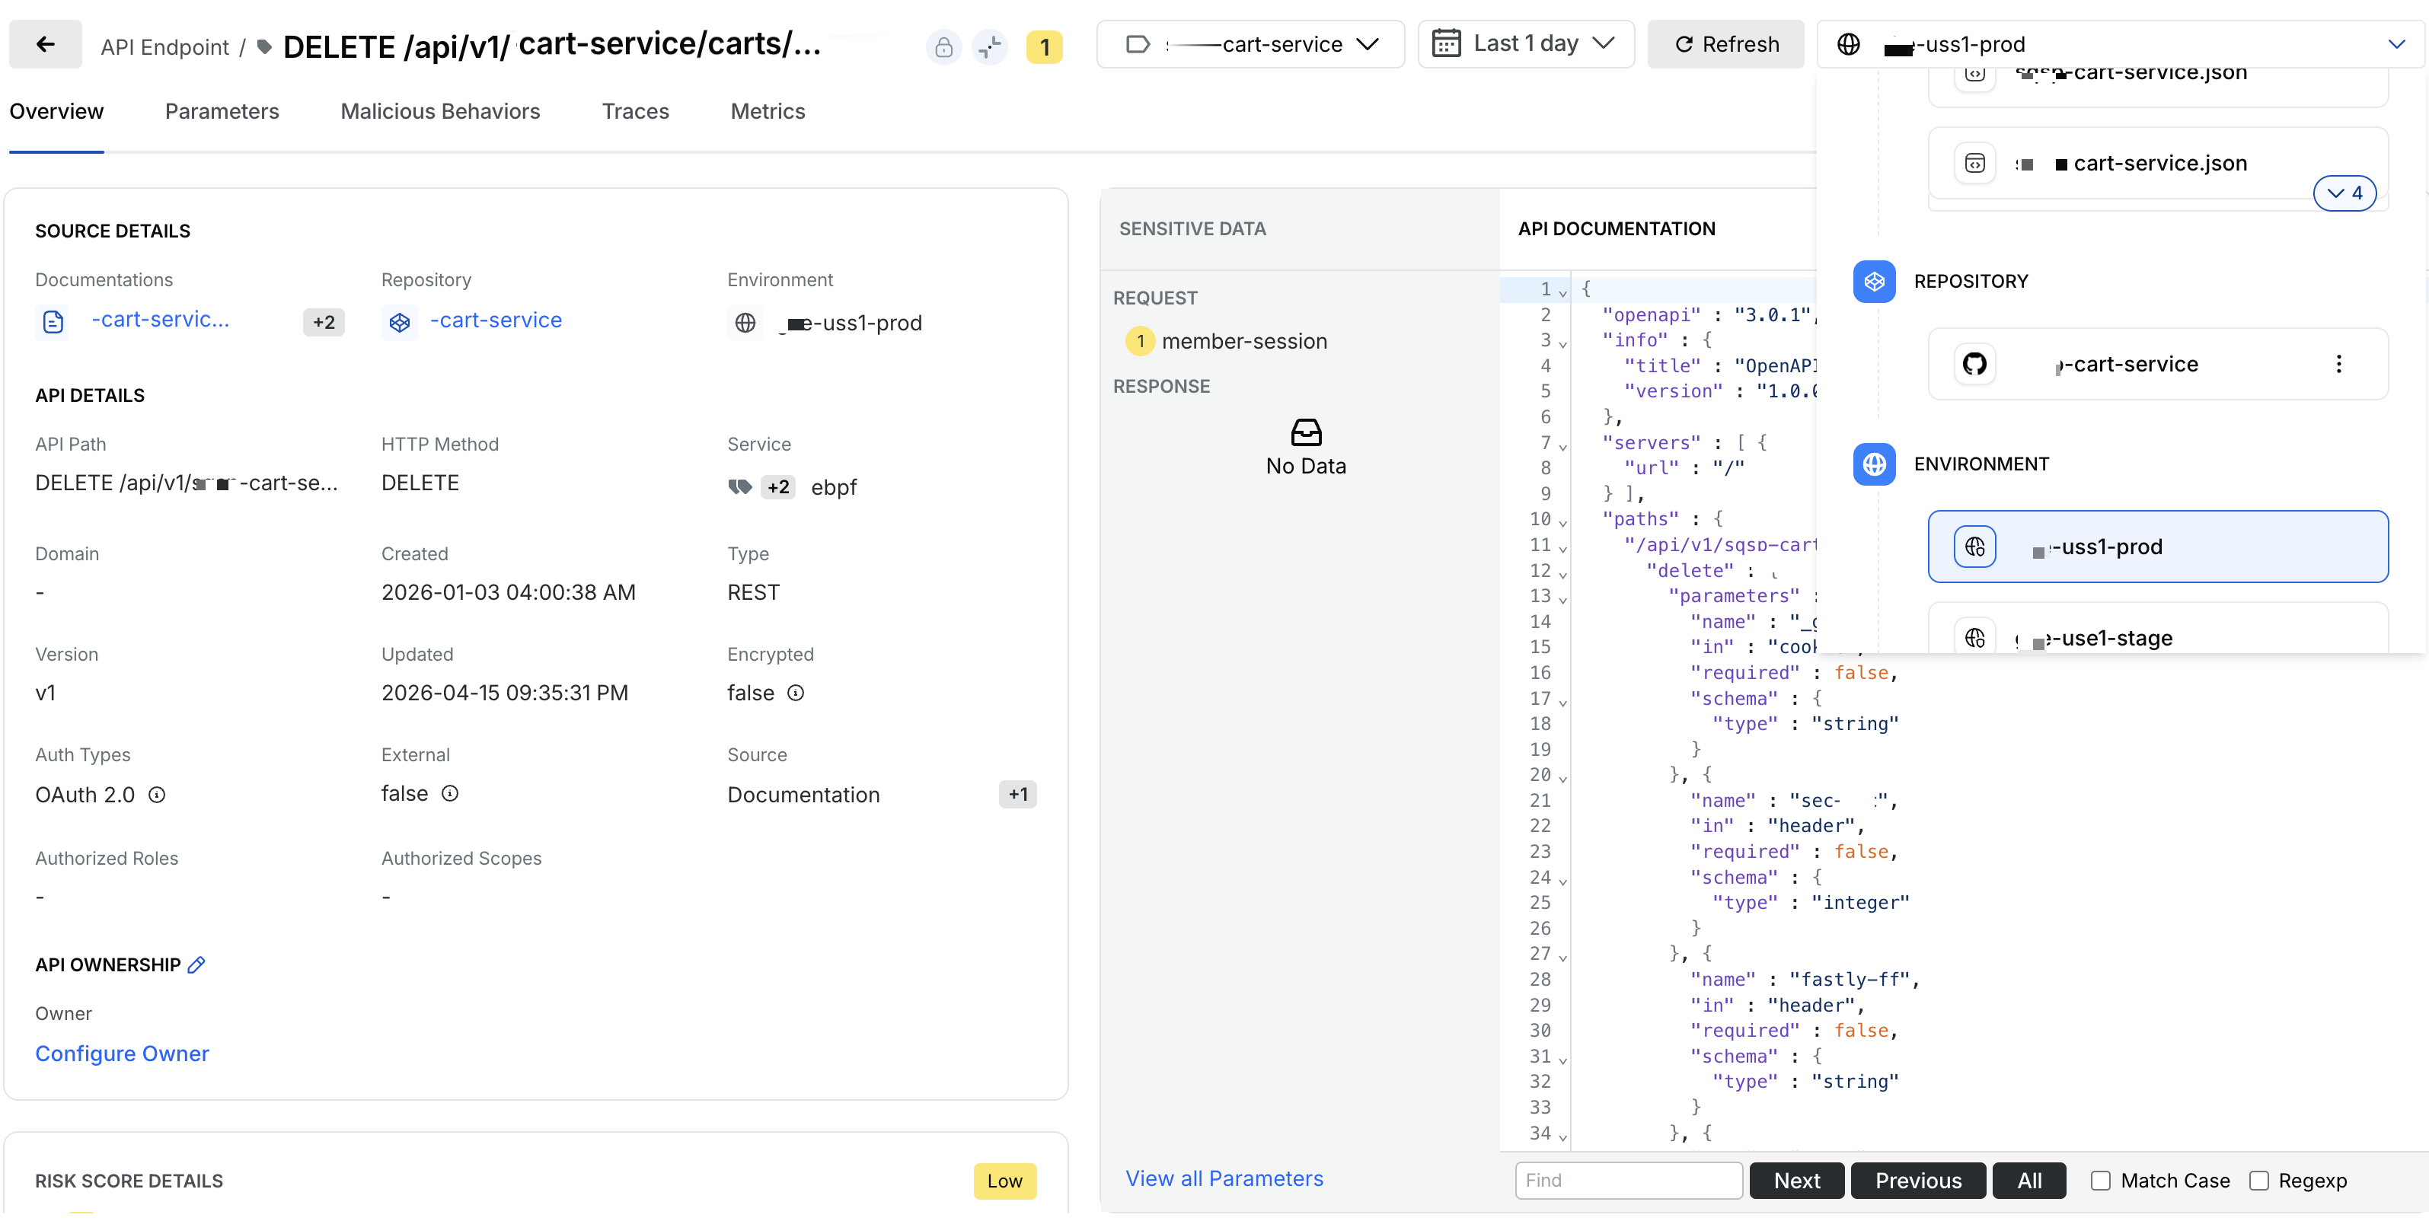Screen dimensions: 2429x1221
Task: Open the -cart-service repository link
Action: pos(495,320)
